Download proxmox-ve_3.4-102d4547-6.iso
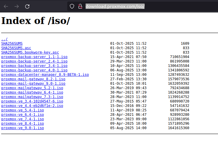218x141 pixels. (x=32, y=101)
